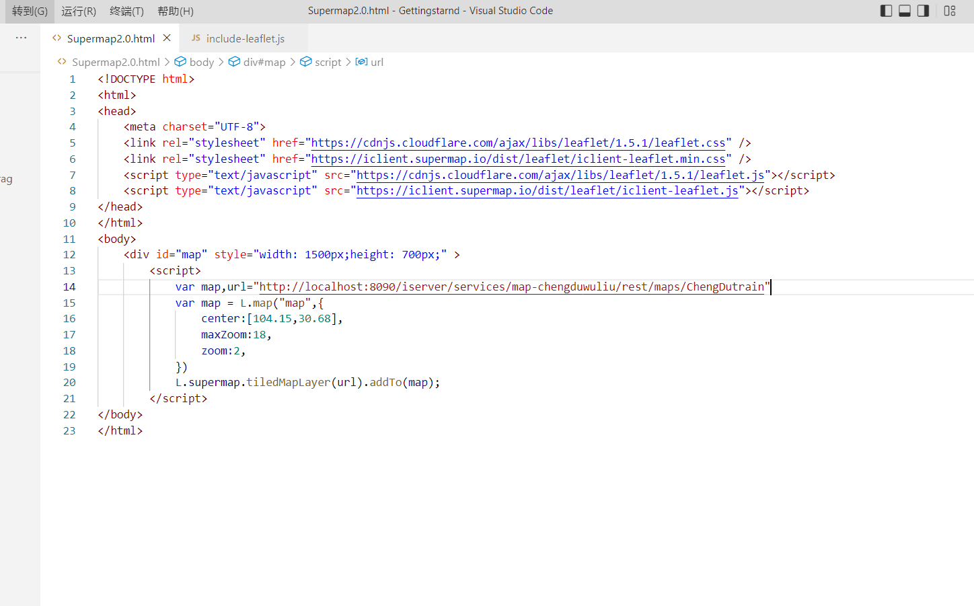Open customize layout icon

[x=950, y=11]
